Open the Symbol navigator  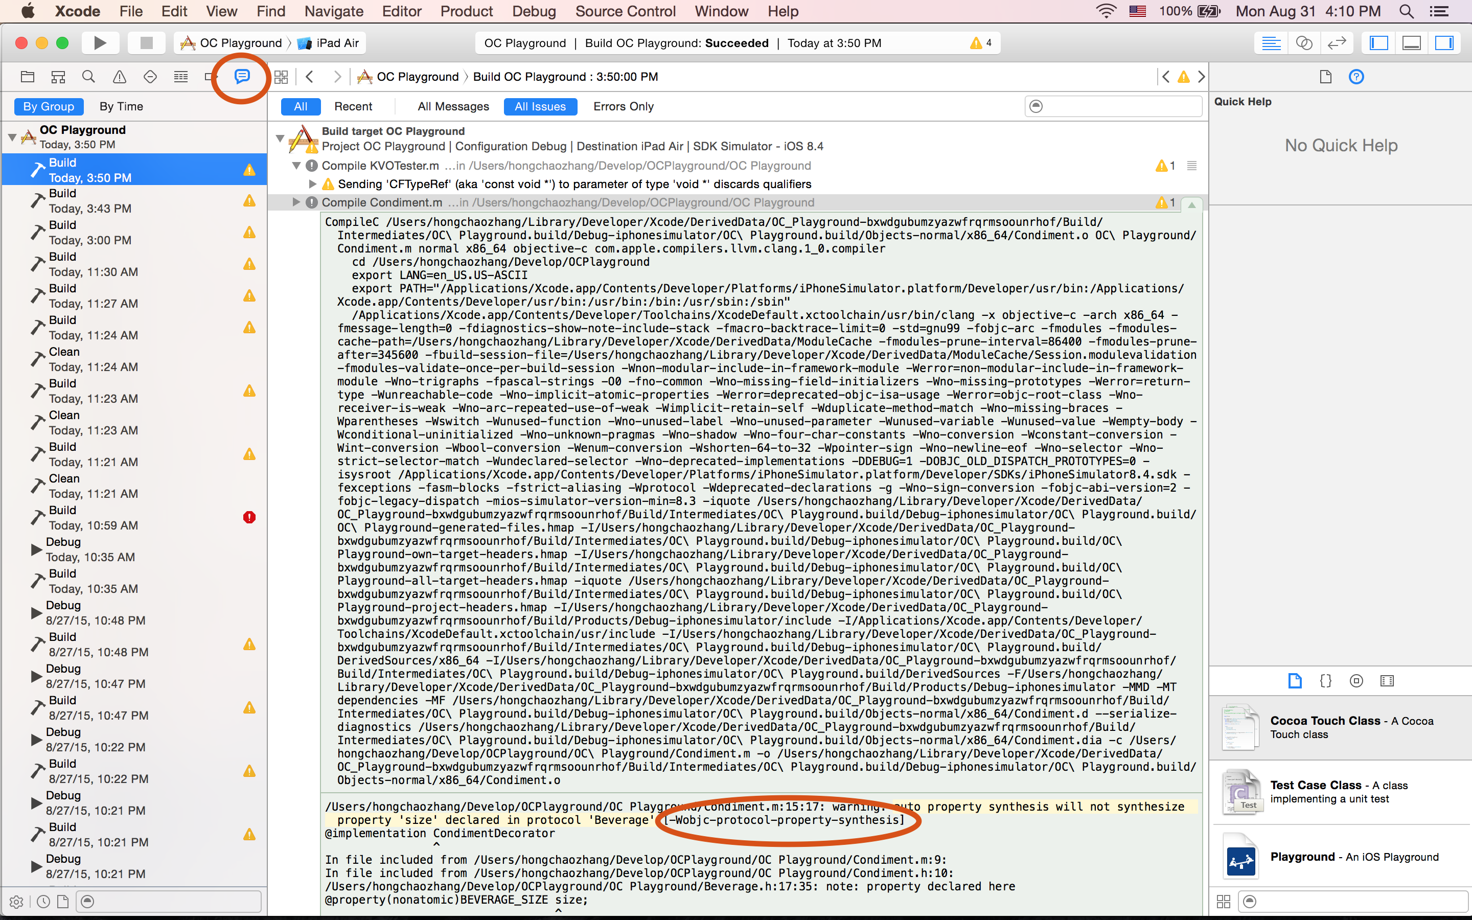tap(58, 77)
